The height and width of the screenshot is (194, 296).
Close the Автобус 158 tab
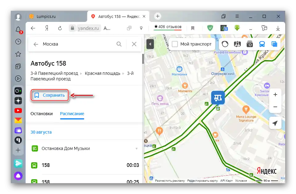[144, 16]
